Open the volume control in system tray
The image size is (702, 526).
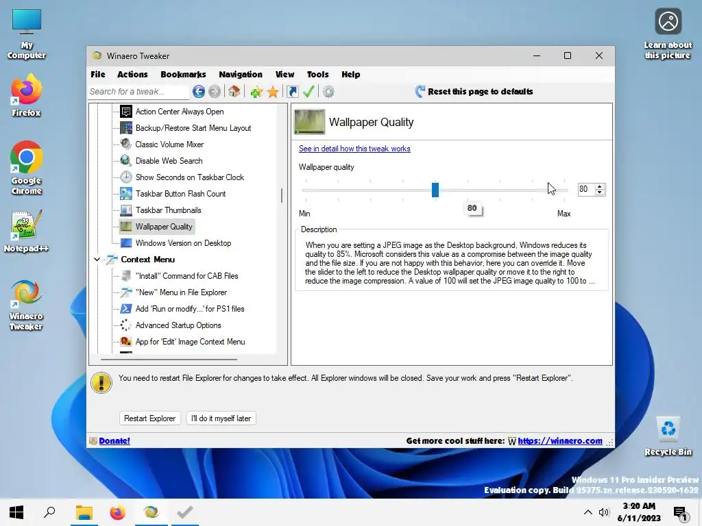coord(604,512)
